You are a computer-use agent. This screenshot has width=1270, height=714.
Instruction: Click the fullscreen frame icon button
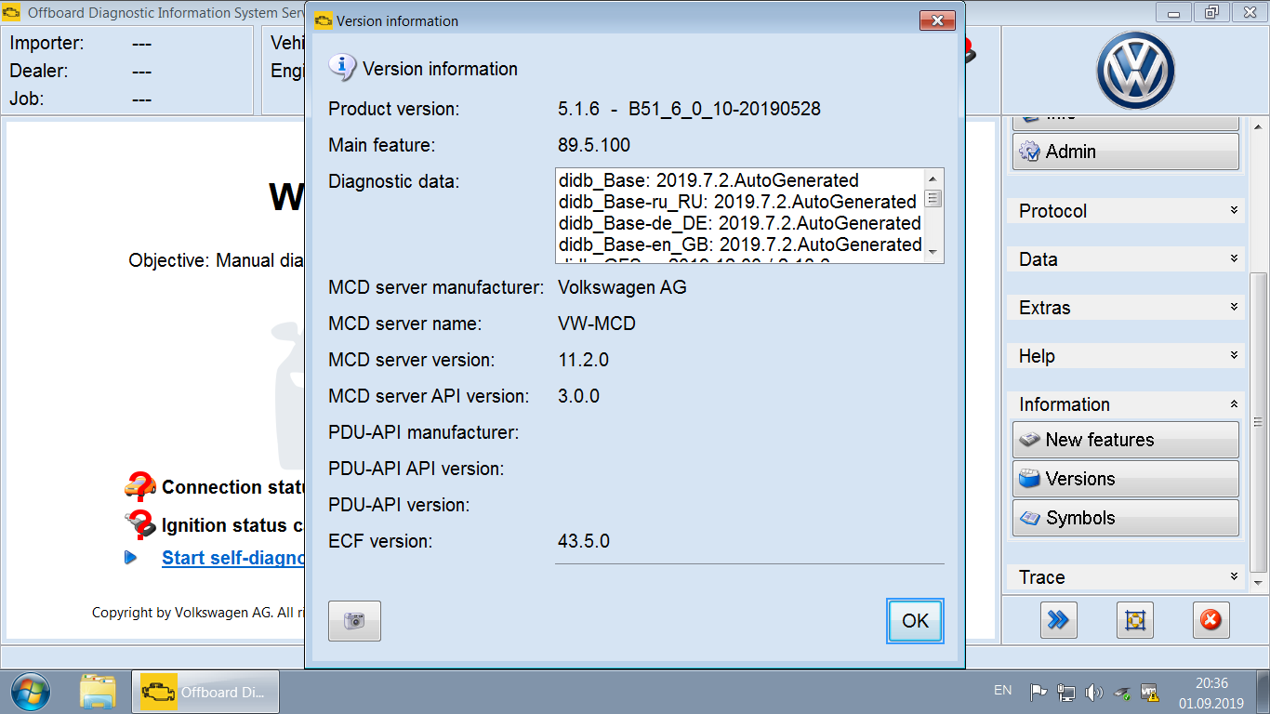click(1134, 619)
